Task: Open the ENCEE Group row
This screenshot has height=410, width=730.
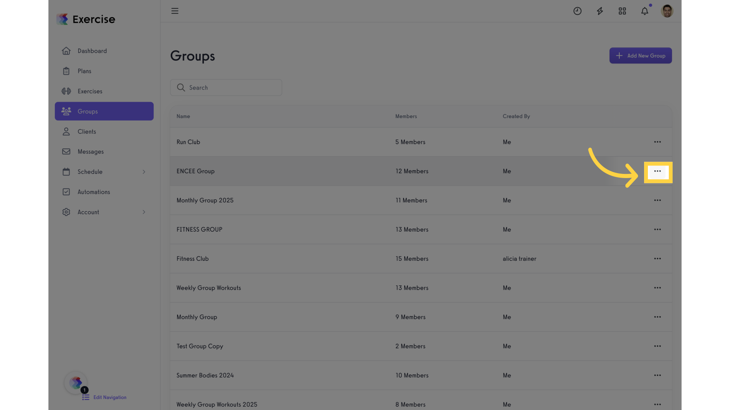Action: [421, 171]
